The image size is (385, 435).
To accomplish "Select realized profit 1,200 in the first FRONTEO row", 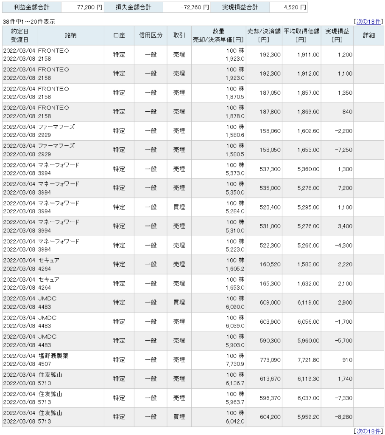I will [x=345, y=55].
